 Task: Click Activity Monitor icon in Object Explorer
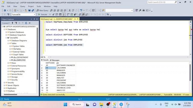(30, 23)
